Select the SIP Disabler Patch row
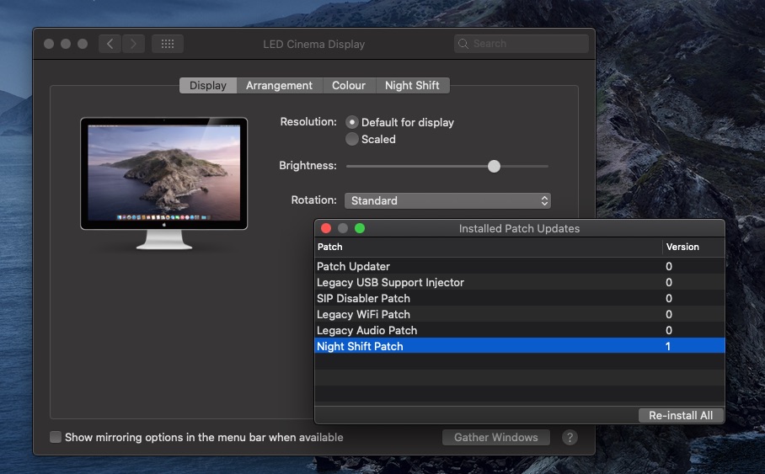This screenshot has width=765, height=474. [520, 298]
